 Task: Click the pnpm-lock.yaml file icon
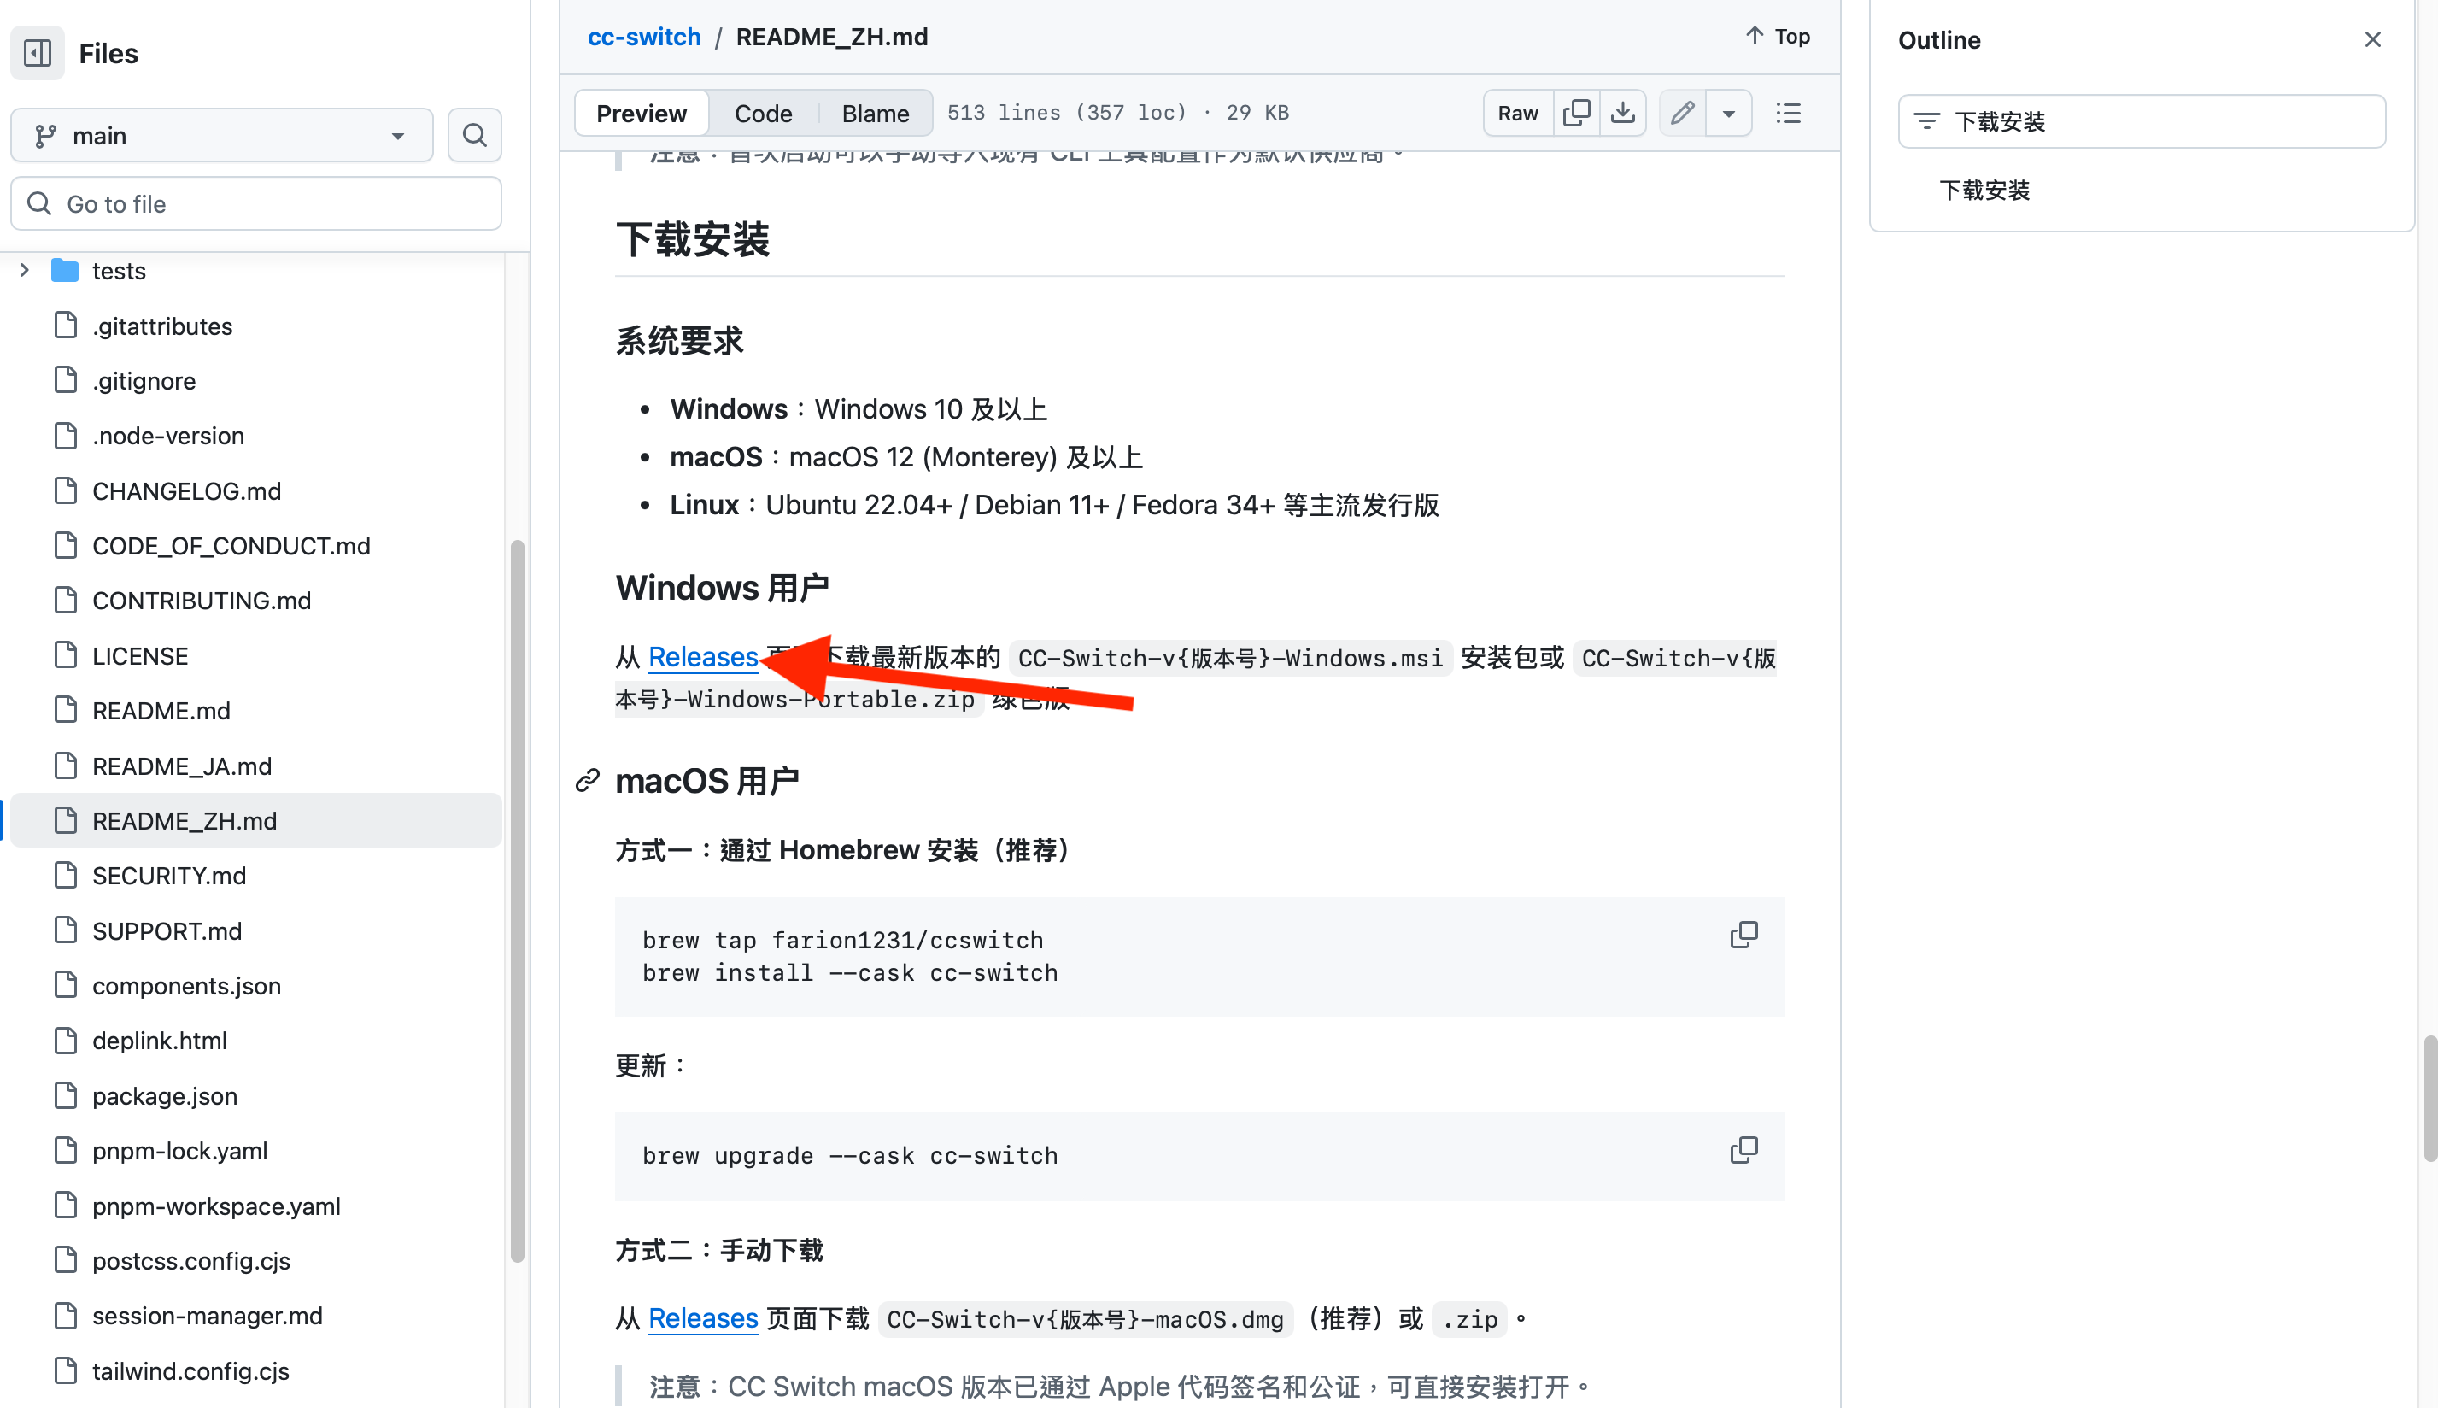point(66,1151)
